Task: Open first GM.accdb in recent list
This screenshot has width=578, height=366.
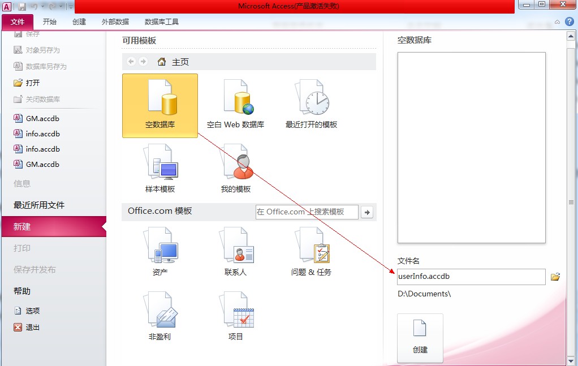Action: tap(37, 118)
